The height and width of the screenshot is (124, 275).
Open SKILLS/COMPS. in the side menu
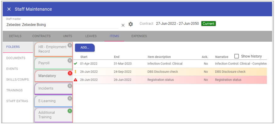tap(18, 80)
